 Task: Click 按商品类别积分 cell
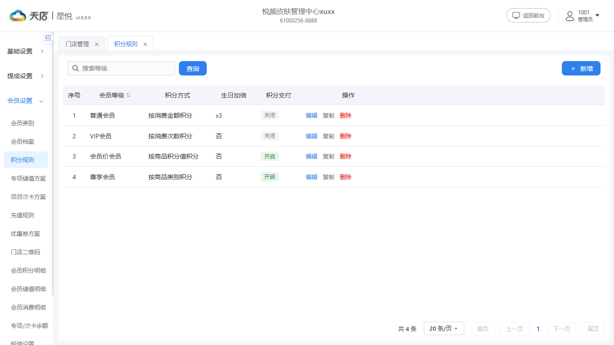170,177
